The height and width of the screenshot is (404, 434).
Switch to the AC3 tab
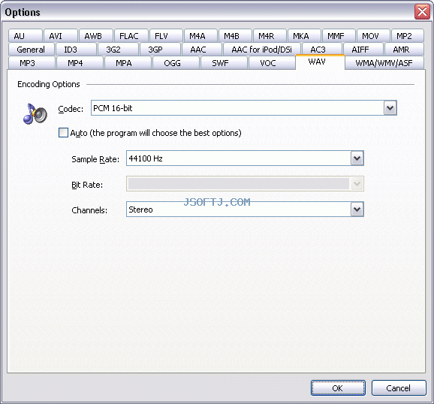(x=322, y=50)
